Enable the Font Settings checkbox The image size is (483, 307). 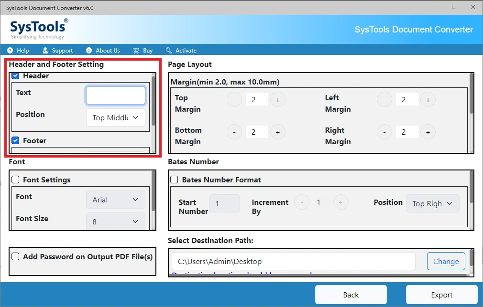coord(15,180)
